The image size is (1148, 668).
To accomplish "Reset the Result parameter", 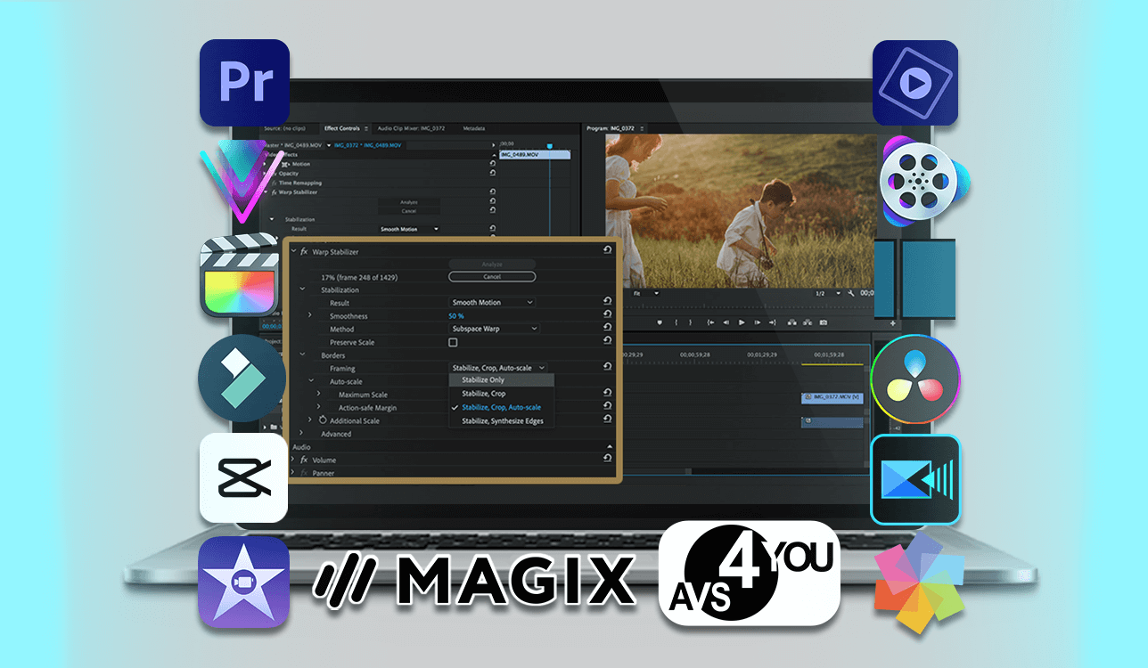I will [607, 301].
